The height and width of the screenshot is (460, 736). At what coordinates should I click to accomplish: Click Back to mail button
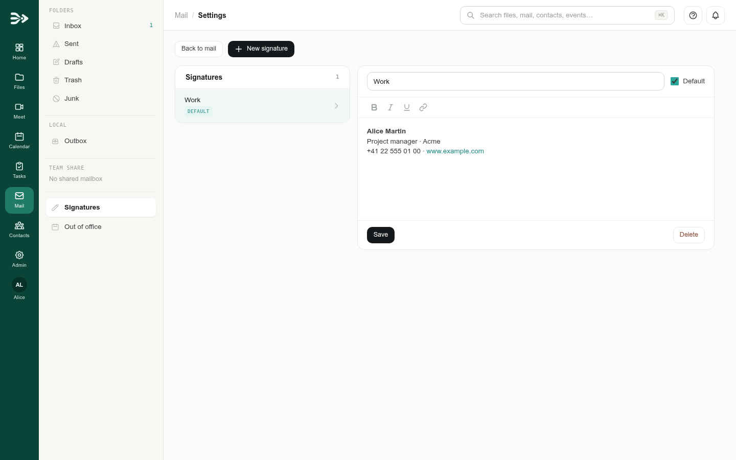(199, 49)
